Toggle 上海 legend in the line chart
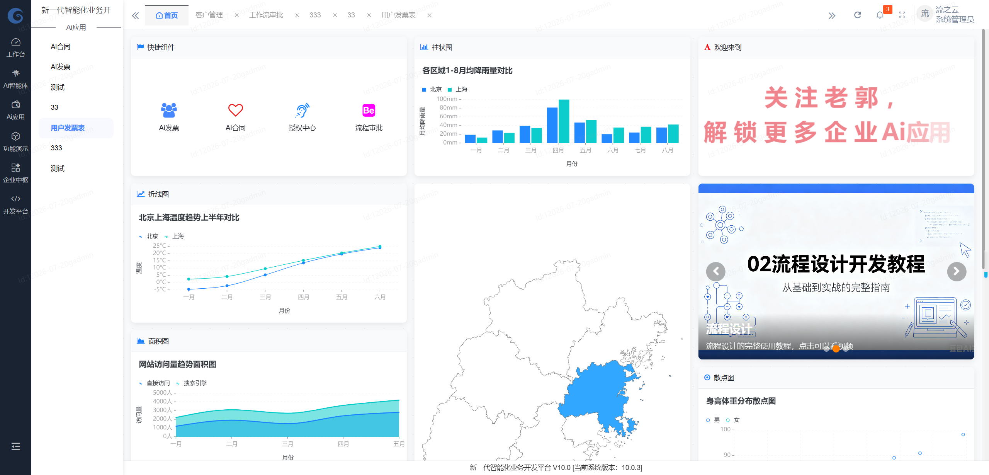This screenshot has height=475, width=989. [174, 236]
